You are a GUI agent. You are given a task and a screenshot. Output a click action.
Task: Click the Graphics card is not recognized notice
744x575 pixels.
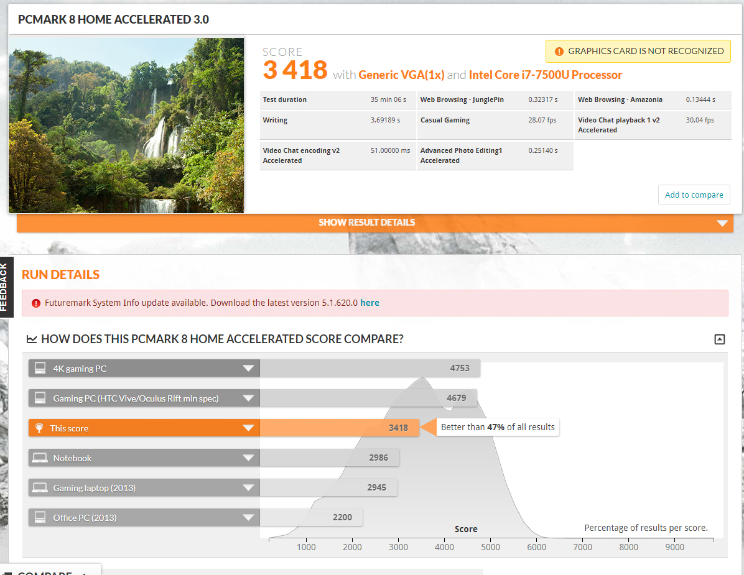[638, 51]
